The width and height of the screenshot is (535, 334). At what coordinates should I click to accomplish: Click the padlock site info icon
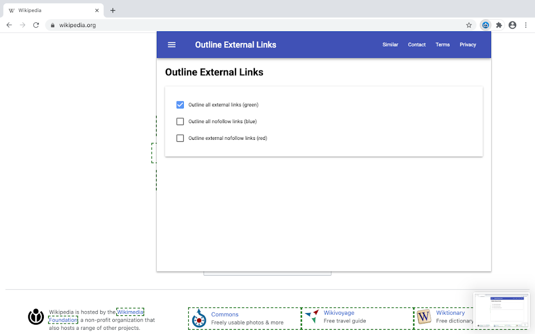tap(53, 25)
